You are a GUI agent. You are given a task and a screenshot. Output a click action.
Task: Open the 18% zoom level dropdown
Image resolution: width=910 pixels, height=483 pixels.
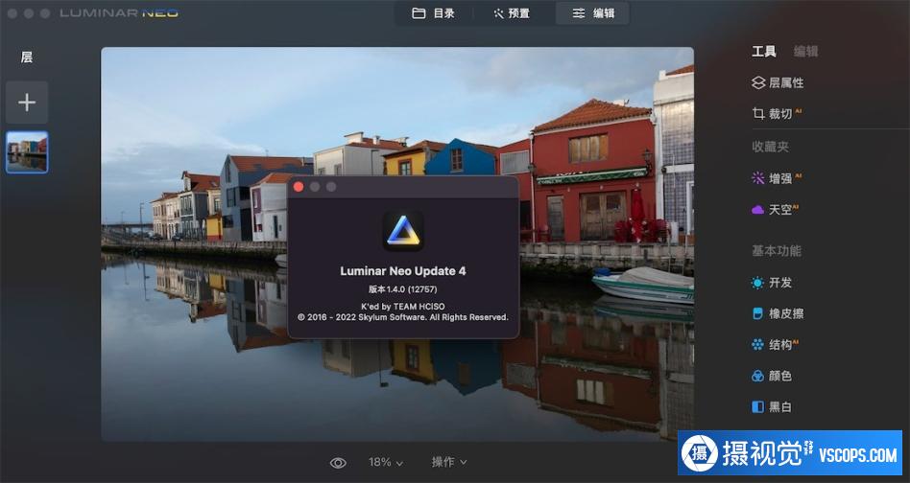click(x=386, y=462)
